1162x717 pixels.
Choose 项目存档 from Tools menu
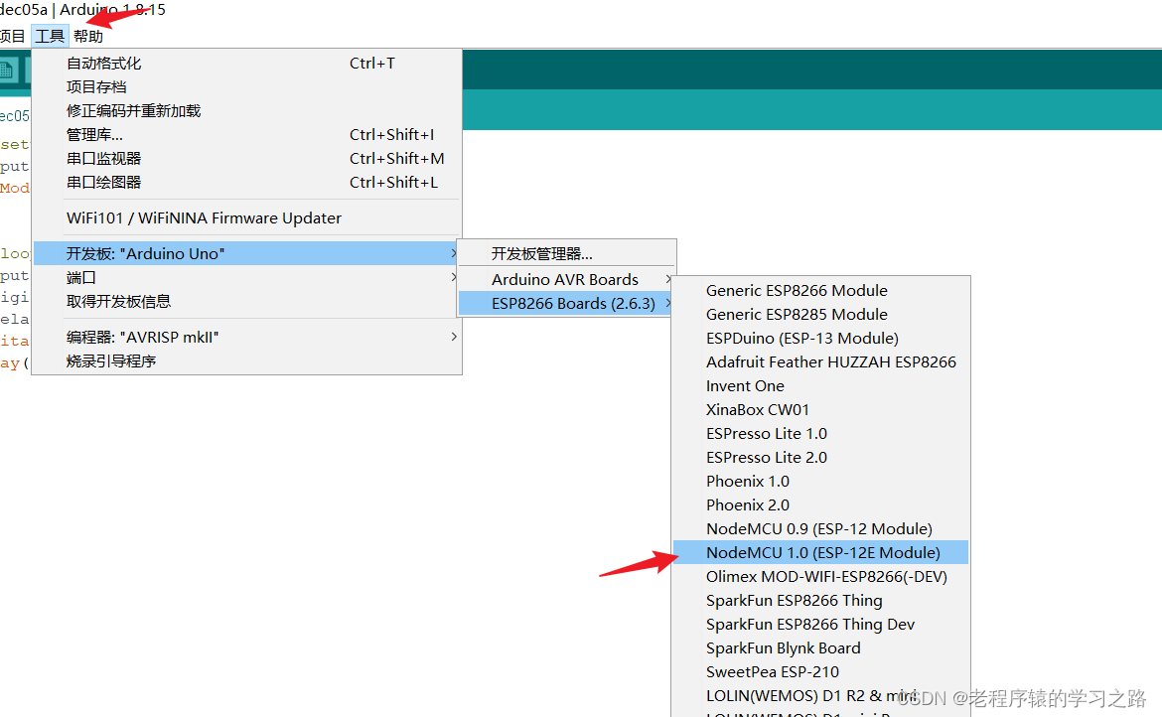tap(247, 87)
